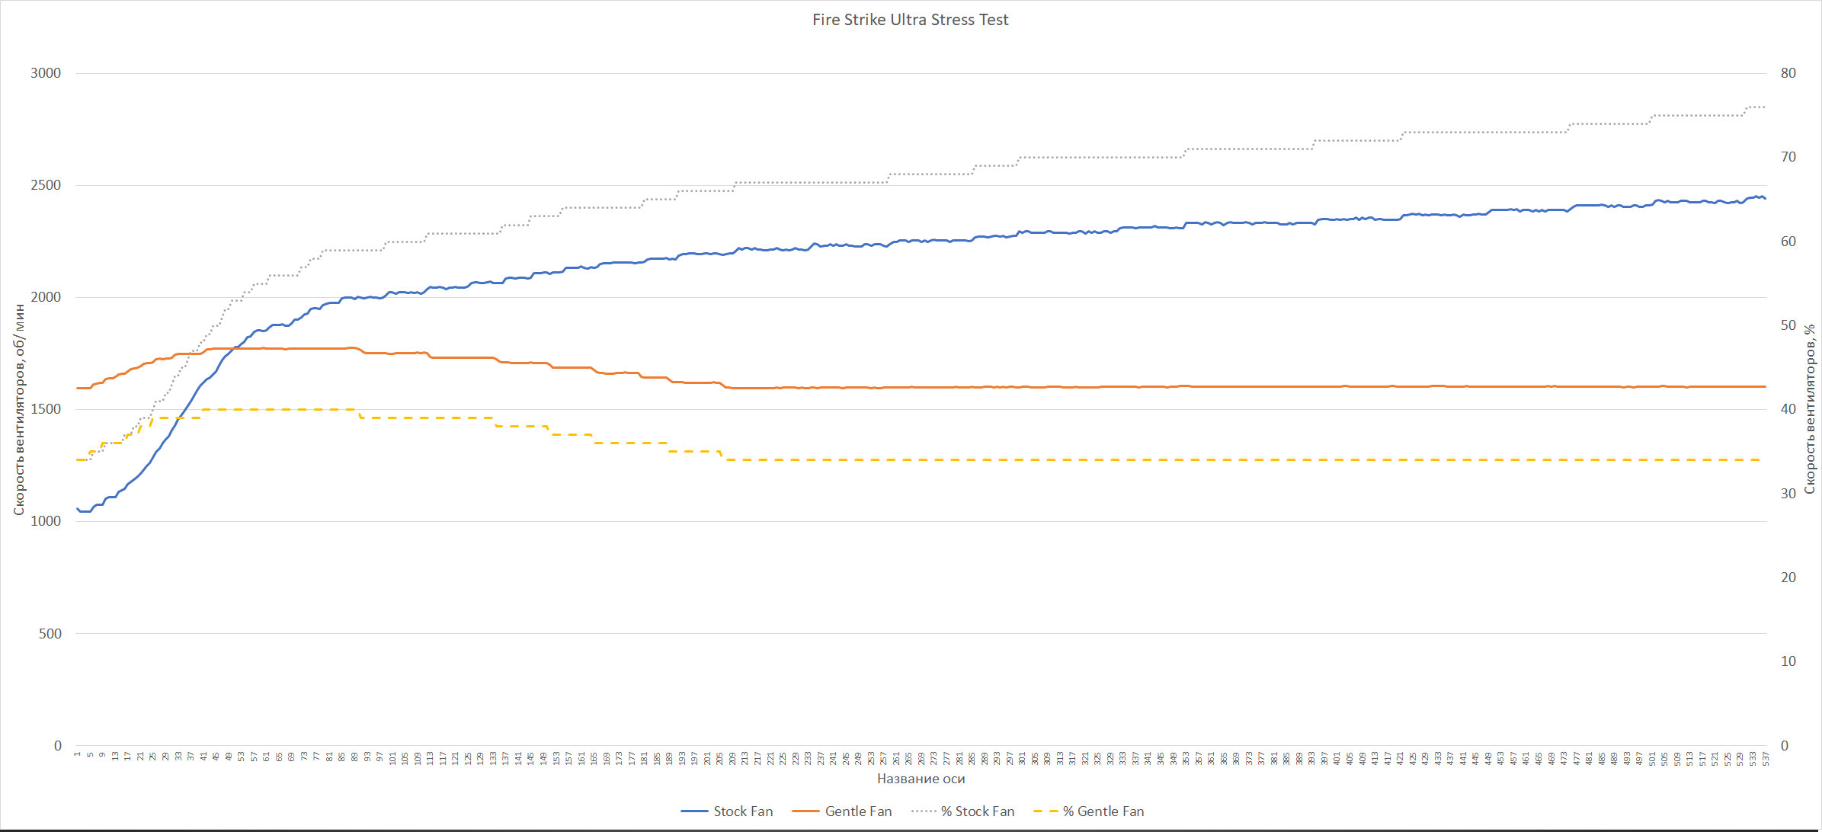This screenshot has height=832, width=1822.
Task: Click the orange Gentle Fan legend line swatch
Action: tap(805, 811)
